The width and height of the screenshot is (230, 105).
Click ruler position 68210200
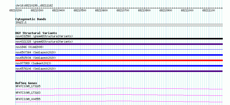point(16,10)
